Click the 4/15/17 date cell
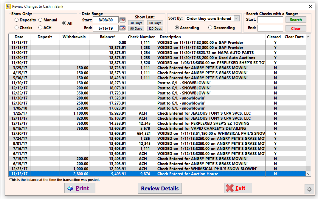318x199 pixels. 20,73
